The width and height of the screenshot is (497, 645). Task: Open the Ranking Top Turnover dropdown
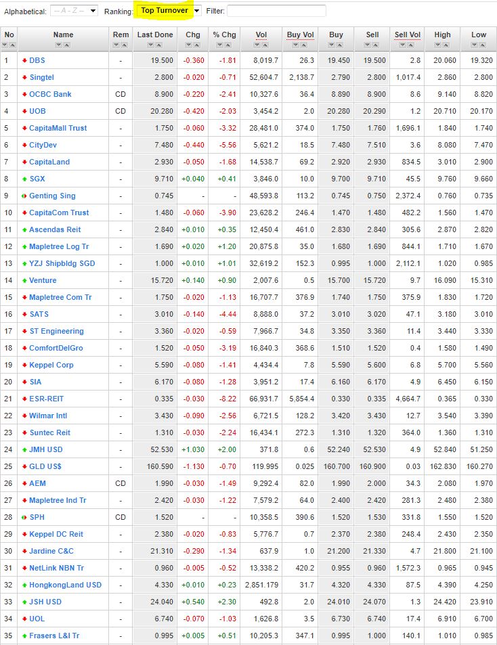coord(169,11)
